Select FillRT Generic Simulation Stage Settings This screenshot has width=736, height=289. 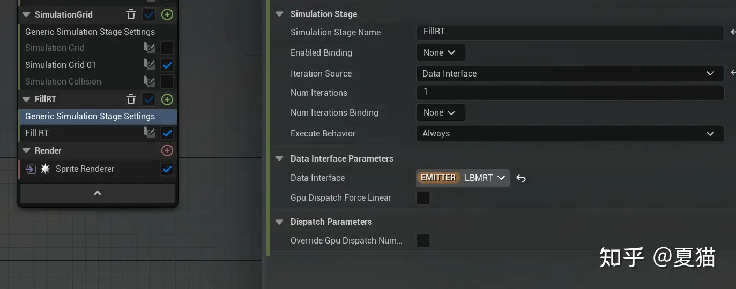[90, 116]
